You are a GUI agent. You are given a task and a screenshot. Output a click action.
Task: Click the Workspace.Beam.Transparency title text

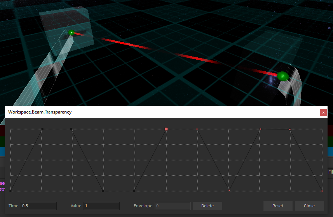[40, 112]
